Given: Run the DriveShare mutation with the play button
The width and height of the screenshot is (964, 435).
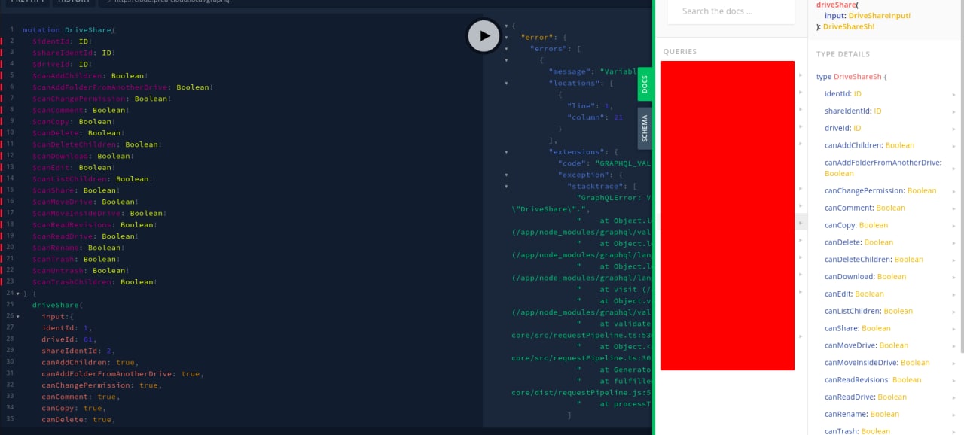Looking at the screenshot, I should tap(484, 35).
